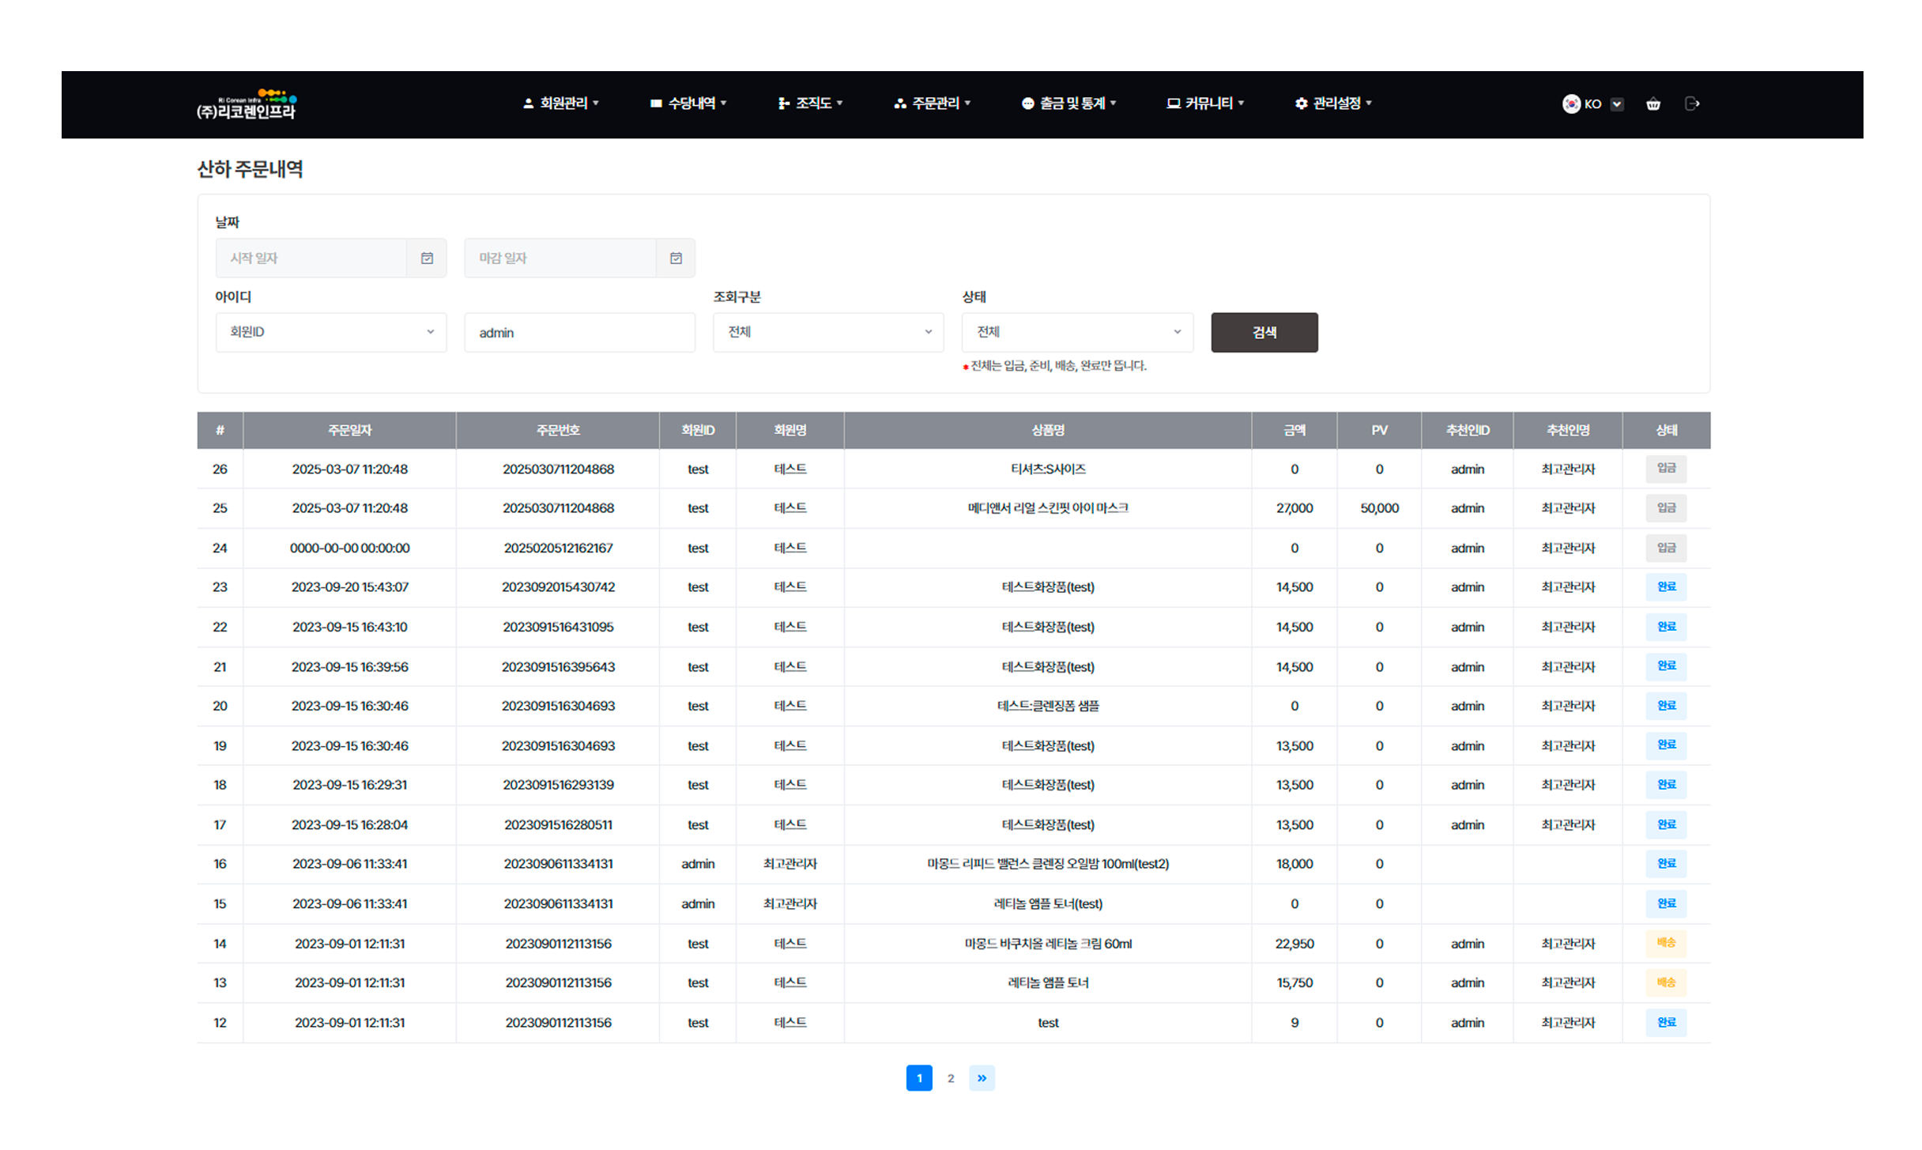Open calendar picker for 시작 일자

[x=427, y=258]
